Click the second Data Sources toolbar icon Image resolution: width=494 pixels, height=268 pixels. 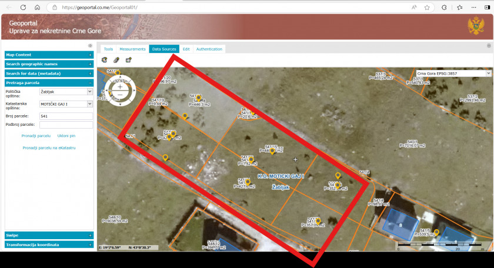coord(116,59)
